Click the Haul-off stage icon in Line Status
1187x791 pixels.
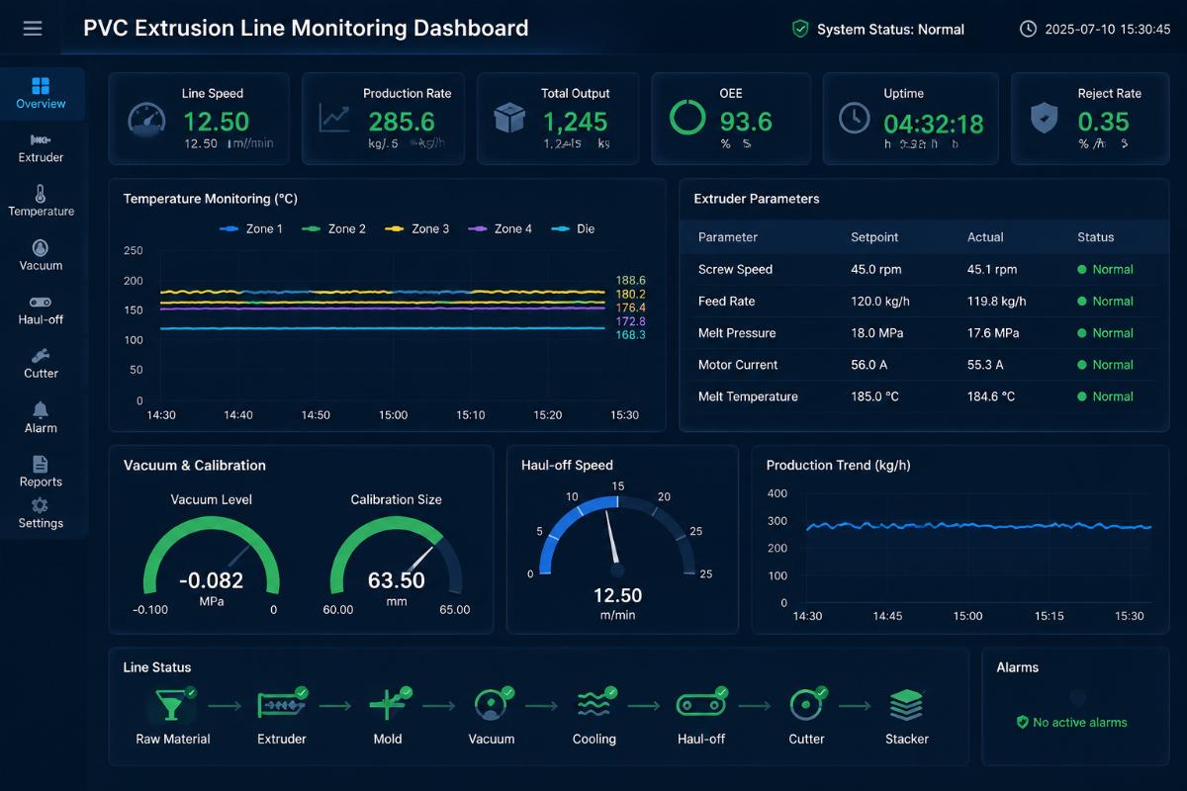(701, 705)
